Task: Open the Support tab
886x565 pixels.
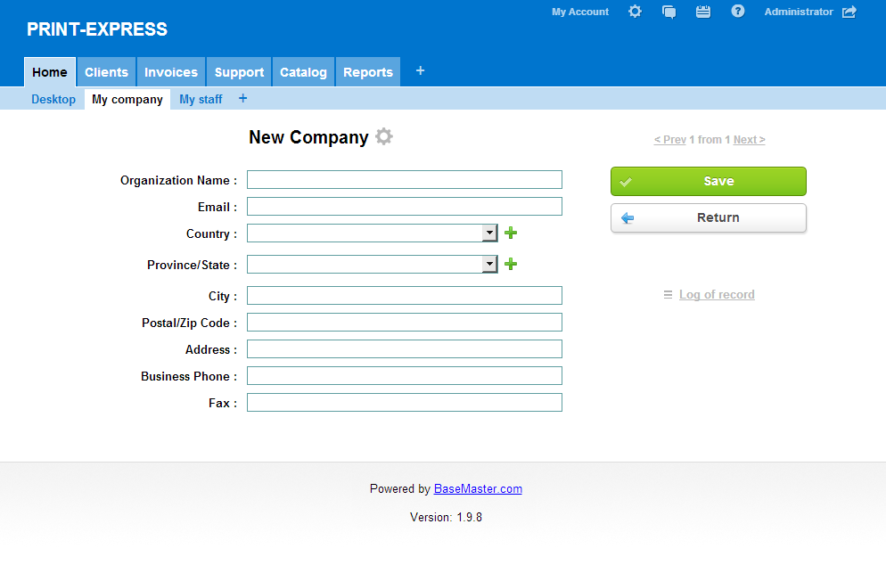Action: 239,72
